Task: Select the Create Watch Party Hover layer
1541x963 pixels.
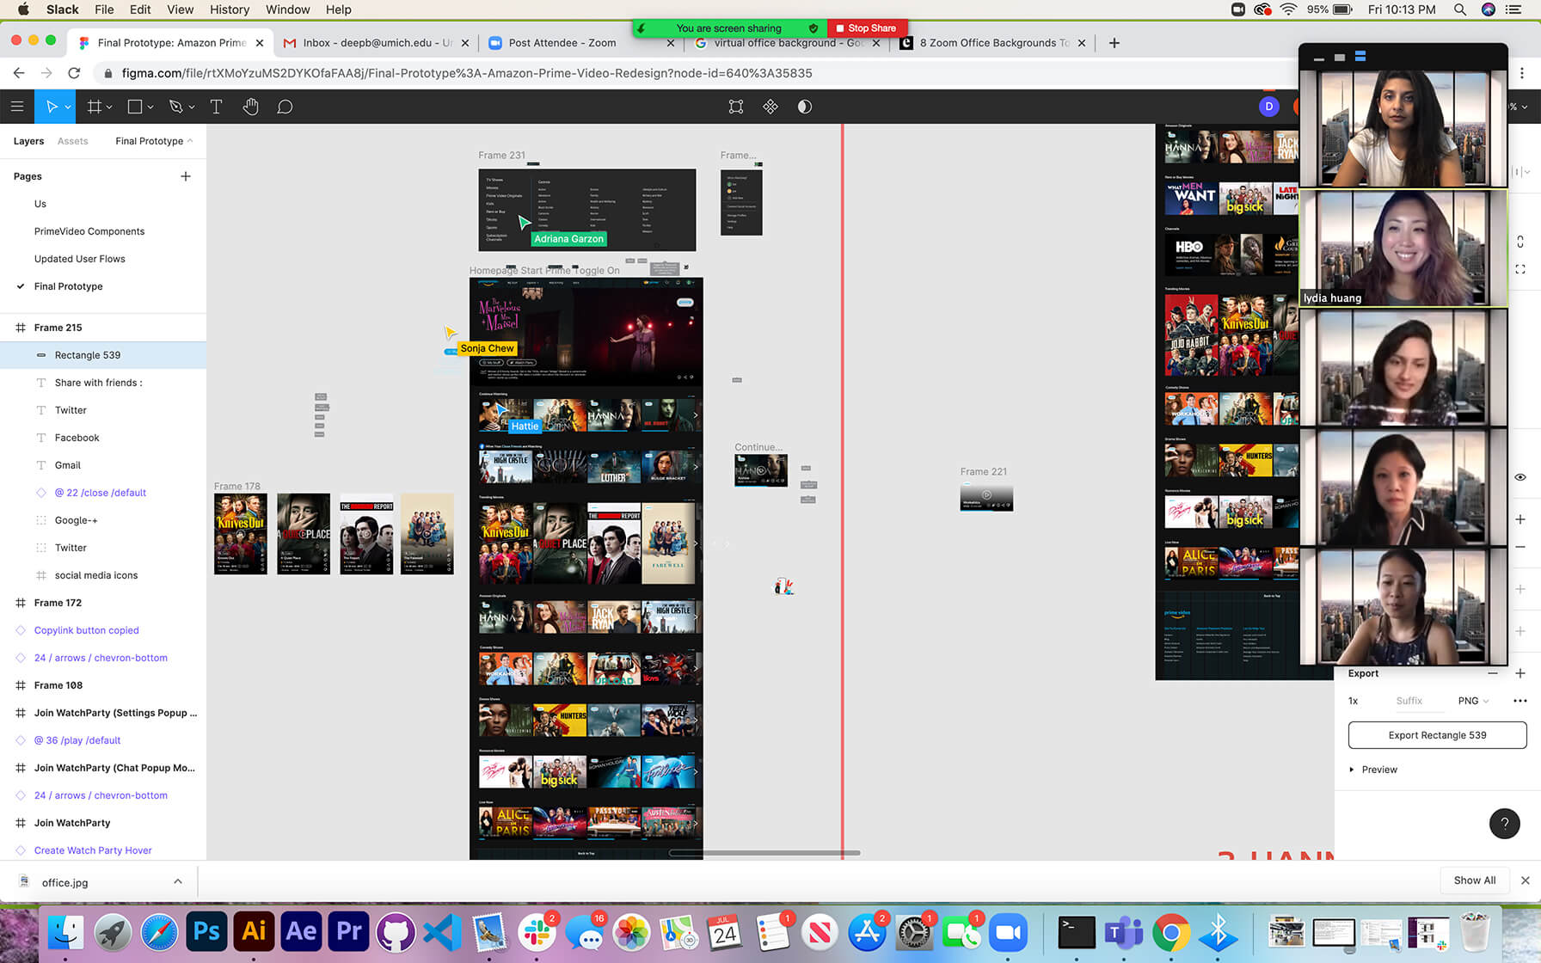Action: pos(103,850)
